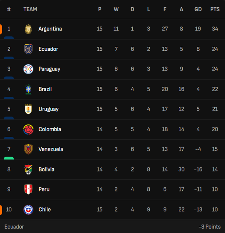The image size is (225, 233).
Task: Click the Uruguay team crest icon
Action: click(x=28, y=109)
